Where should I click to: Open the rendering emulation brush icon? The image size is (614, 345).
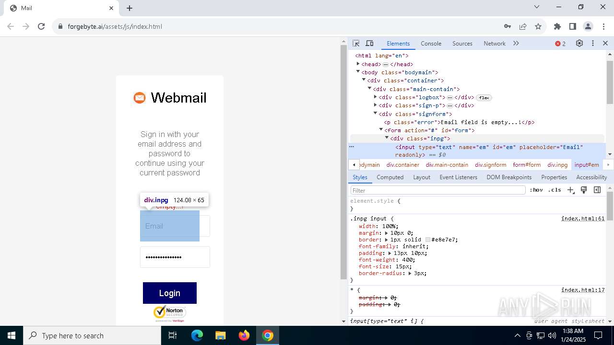tap(584, 190)
